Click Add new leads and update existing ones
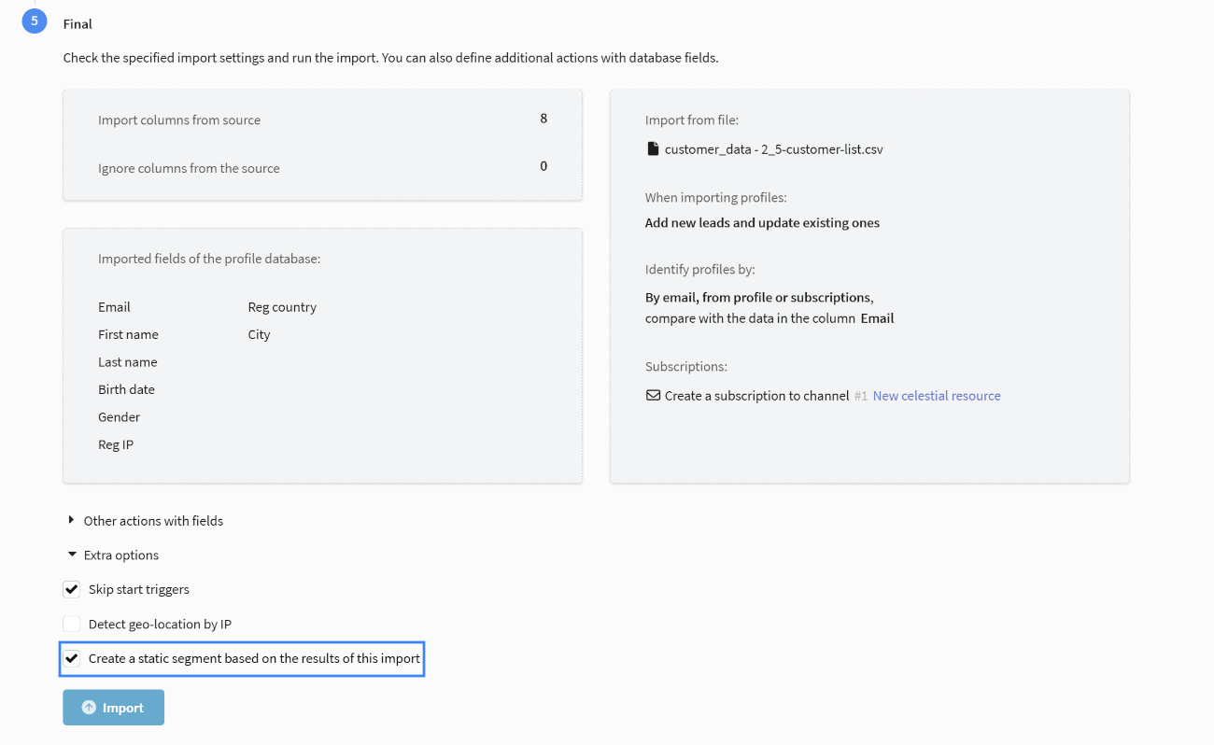Viewport: 1214px width, 745px height. [762, 223]
